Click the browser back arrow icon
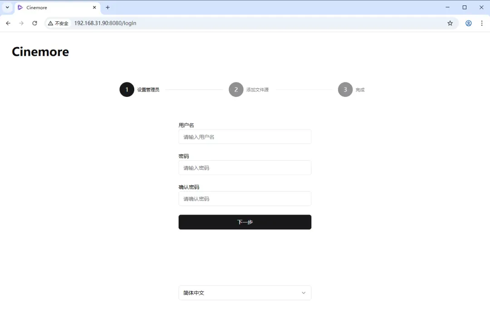 (8, 23)
